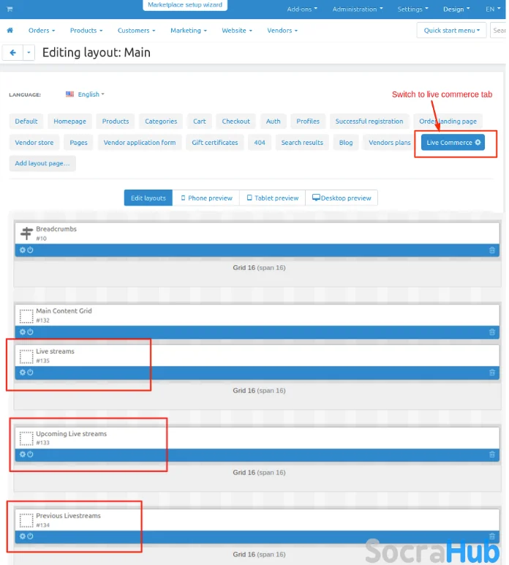Delete Main Content Grid with trash icon

pyautogui.click(x=492, y=332)
